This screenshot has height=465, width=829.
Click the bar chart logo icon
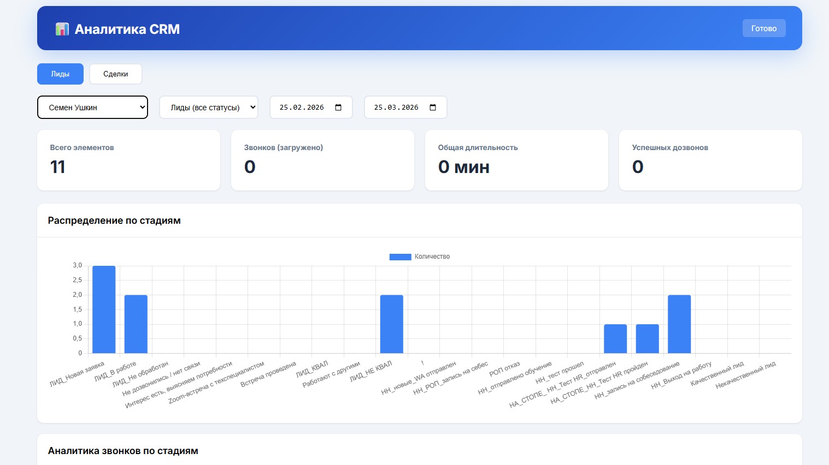coord(62,29)
